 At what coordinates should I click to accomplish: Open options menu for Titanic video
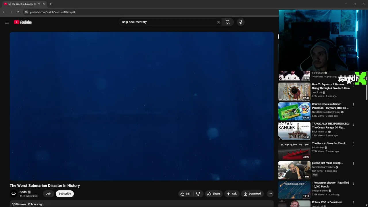click(x=354, y=144)
